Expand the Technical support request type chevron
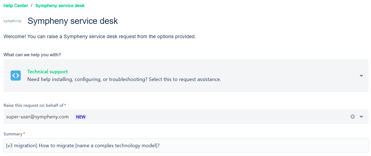This screenshot has height=156, width=371. coord(361,76)
